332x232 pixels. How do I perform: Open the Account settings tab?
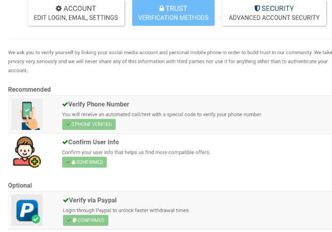[76, 13]
